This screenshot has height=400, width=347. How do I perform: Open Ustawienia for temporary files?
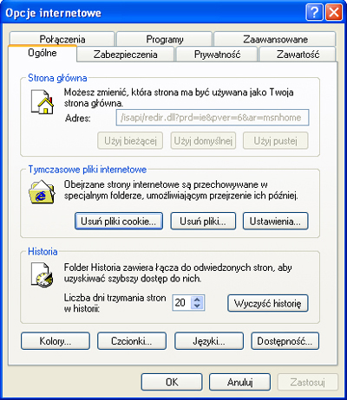tap(275, 222)
